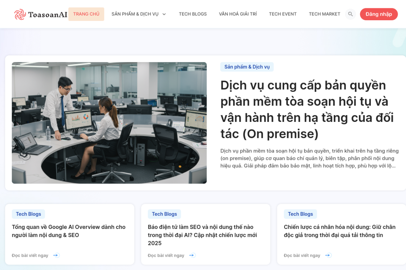Click the Sản phẩm & Dịch vụ category tag

247,67
